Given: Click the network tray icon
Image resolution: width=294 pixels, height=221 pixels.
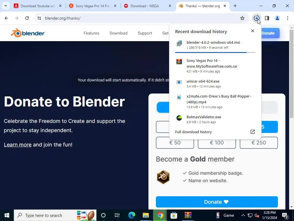Looking at the screenshot, I should [x=250, y=215].
